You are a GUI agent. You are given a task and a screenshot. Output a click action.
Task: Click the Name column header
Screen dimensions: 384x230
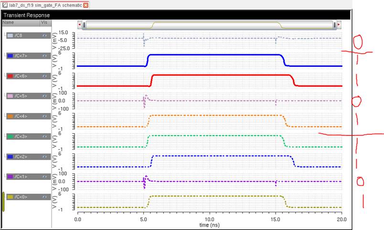tap(21, 22)
